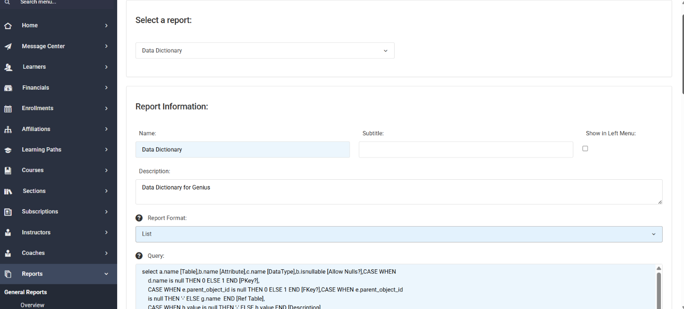Click the help icon next to Query
684x309 pixels.
coord(139,256)
